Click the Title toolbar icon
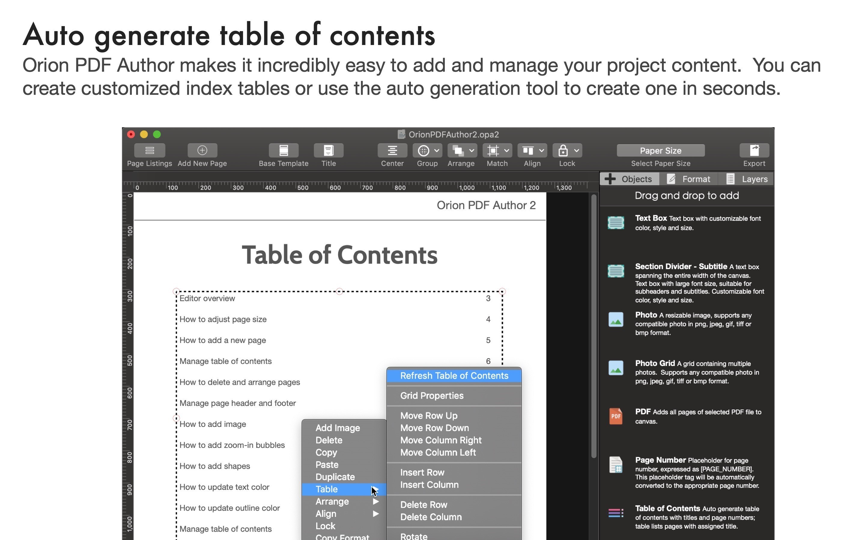 (329, 150)
